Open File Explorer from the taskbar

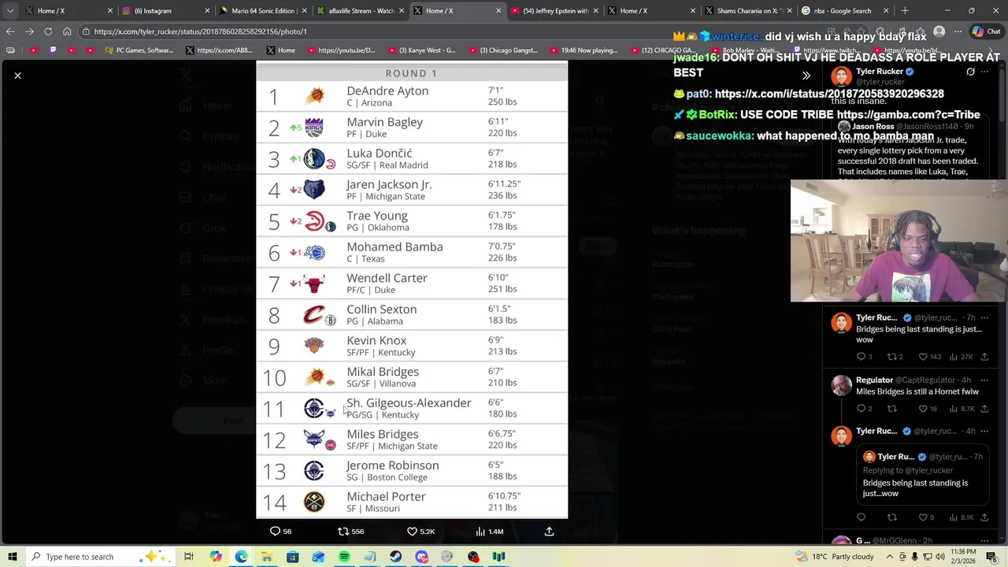(267, 557)
